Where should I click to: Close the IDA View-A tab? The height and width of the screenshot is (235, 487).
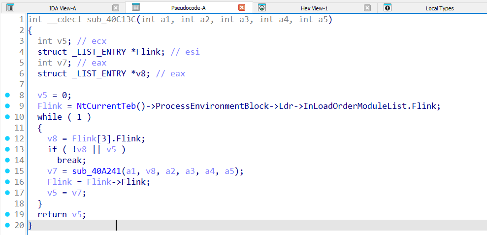pyautogui.click(x=116, y=8)
